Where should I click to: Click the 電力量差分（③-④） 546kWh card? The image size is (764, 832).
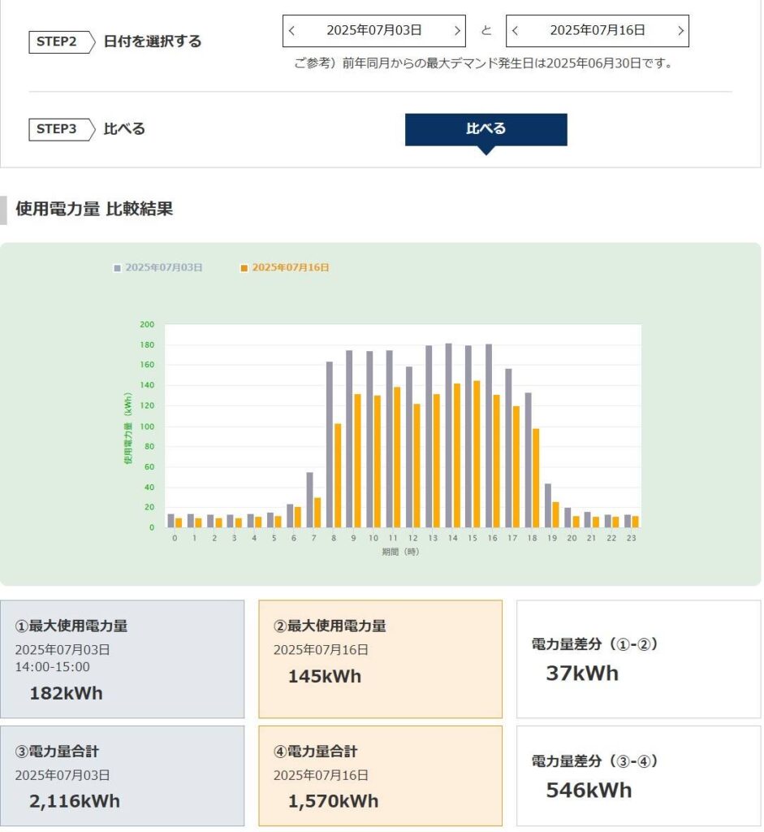click(x=638, y=775)
